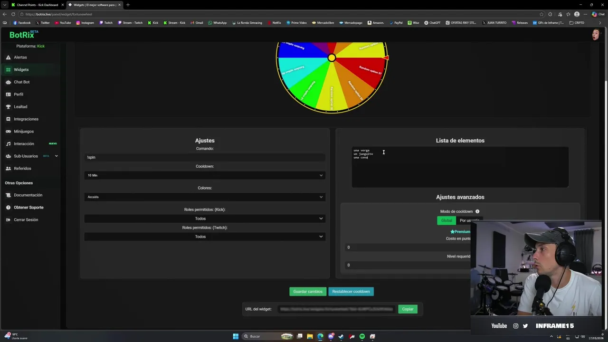
Task: Click the Copiar button
Action: (x=408, y=309)
